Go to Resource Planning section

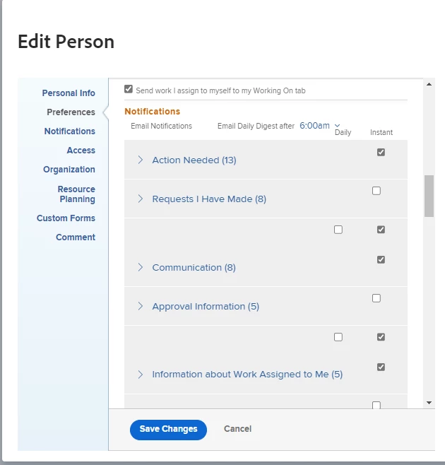(x=76, y=194)
